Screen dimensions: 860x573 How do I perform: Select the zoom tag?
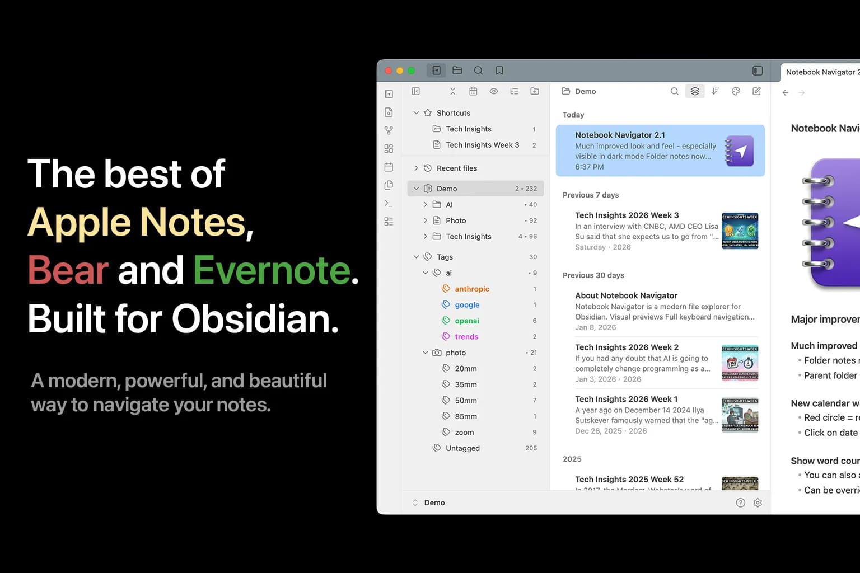click(x=475, y=433)
